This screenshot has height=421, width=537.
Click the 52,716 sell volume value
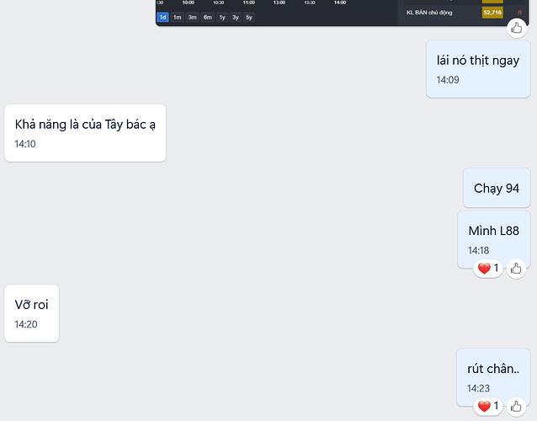click(x=492, y=13)
